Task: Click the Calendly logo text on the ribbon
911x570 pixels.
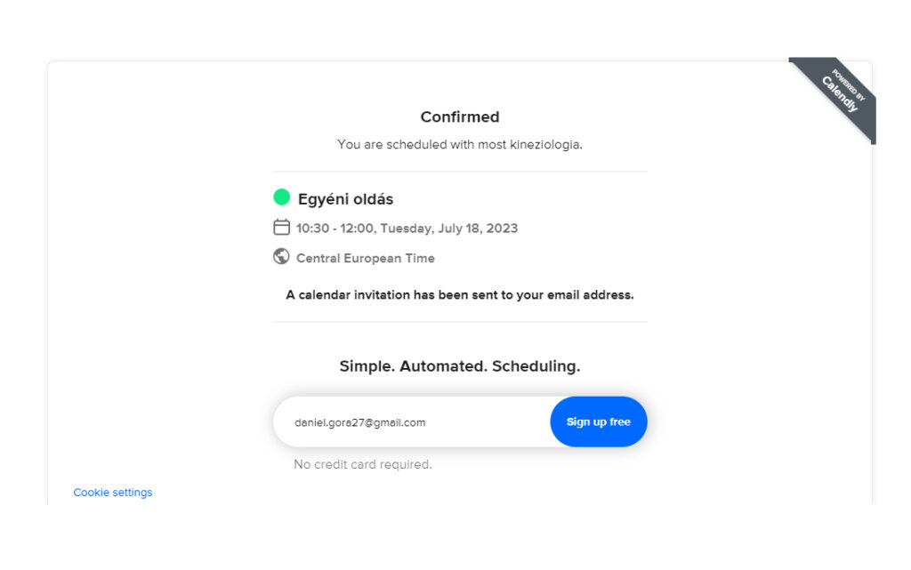Action: tap(841, 94)
